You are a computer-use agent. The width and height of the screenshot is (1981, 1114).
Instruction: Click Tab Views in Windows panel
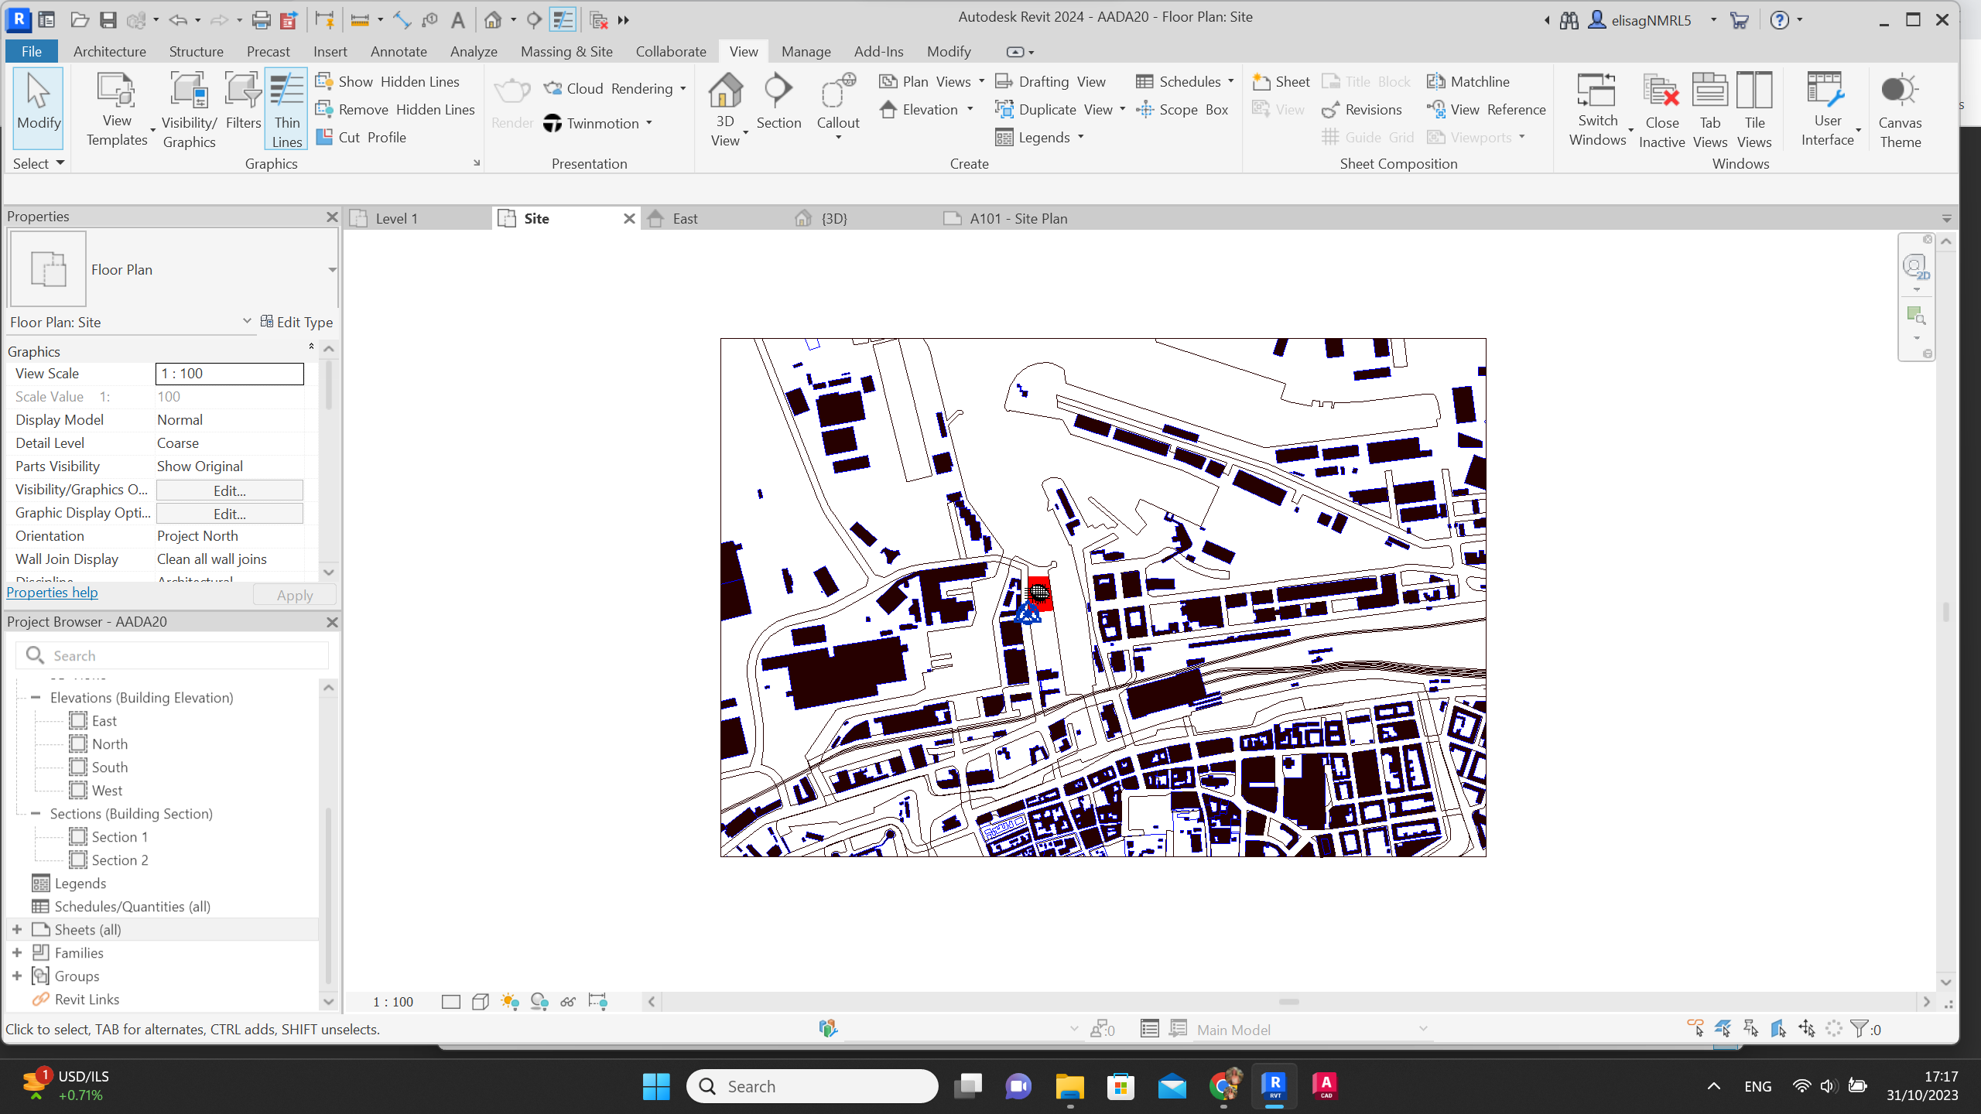[1709, 109]
